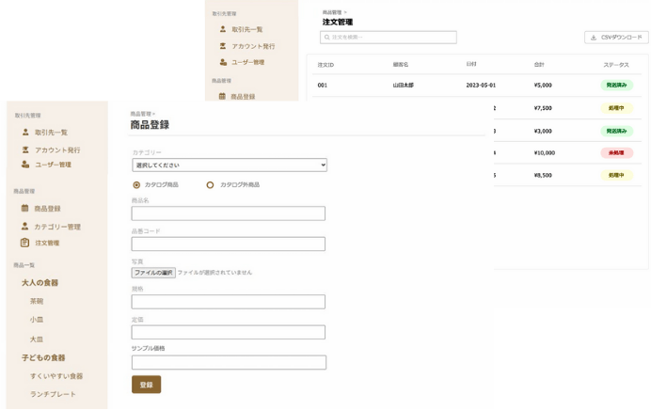Click the ユーザー管理 icon in front sidebar

pos(25,165)
